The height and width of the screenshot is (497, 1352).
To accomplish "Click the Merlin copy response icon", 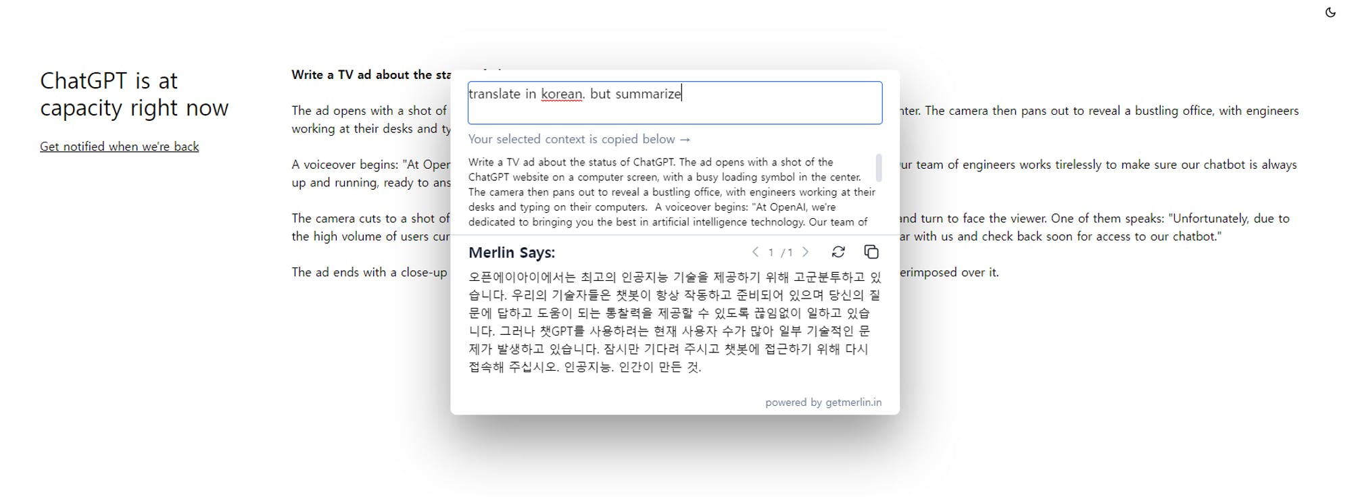I will 871,252.
